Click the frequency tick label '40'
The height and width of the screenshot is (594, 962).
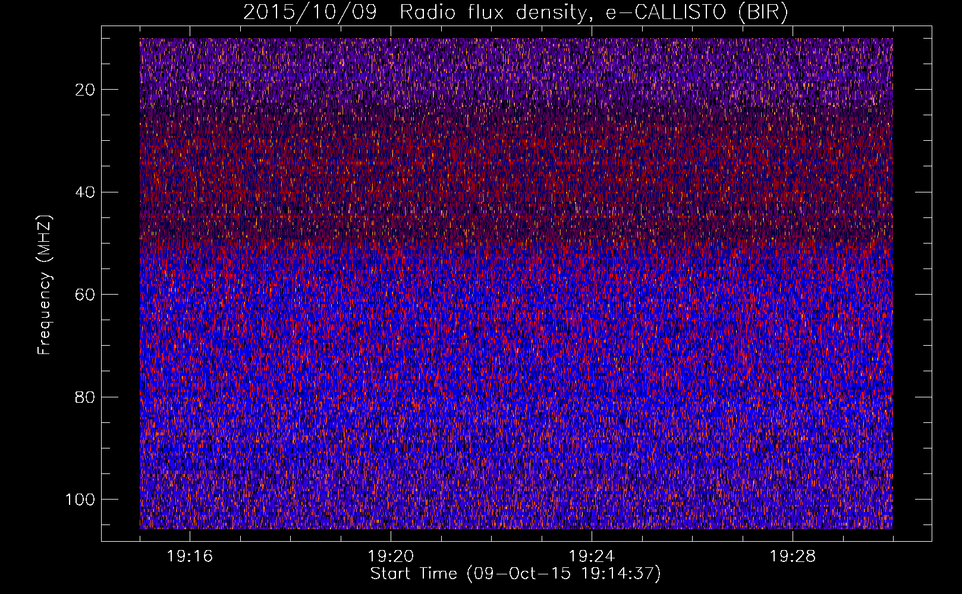pos(86,192)
